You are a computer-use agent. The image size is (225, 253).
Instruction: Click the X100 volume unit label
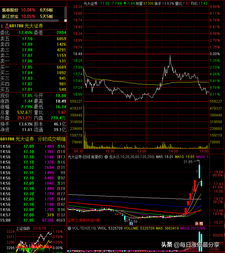pyautogui.click(x=214, y=249)
